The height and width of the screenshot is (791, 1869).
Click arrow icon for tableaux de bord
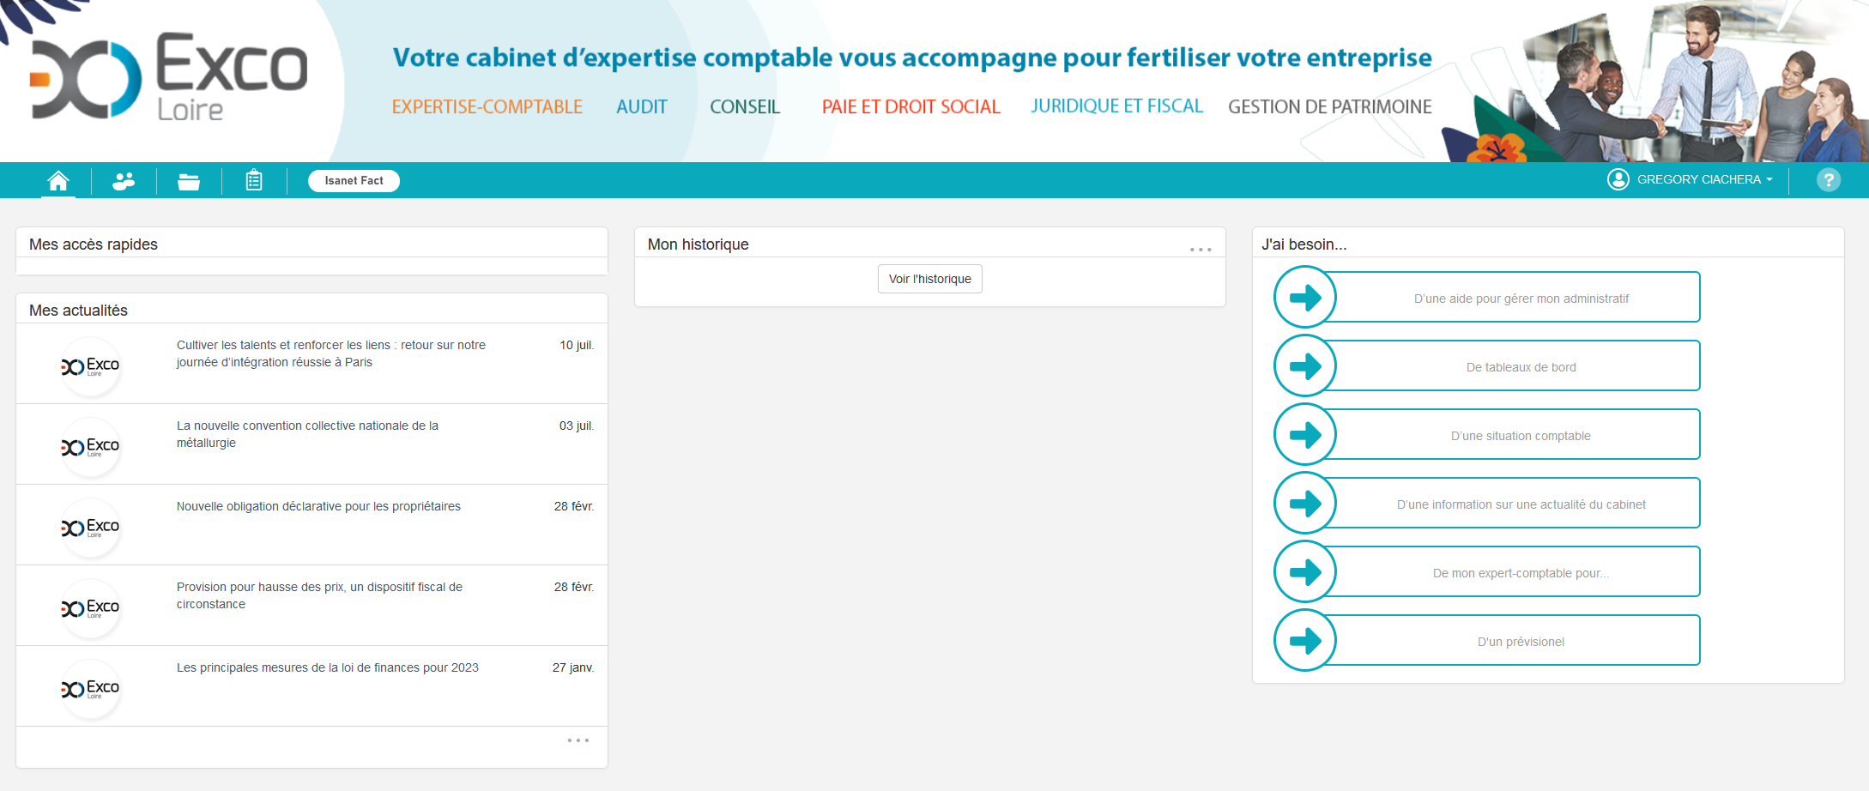pyautogui.click(x=1305, y=366)
